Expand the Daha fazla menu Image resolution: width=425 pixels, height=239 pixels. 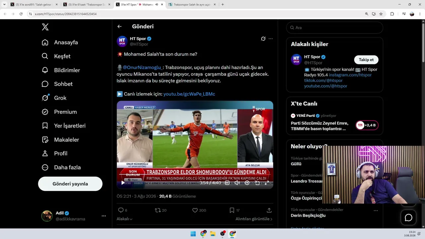click(x=61, y=167)
